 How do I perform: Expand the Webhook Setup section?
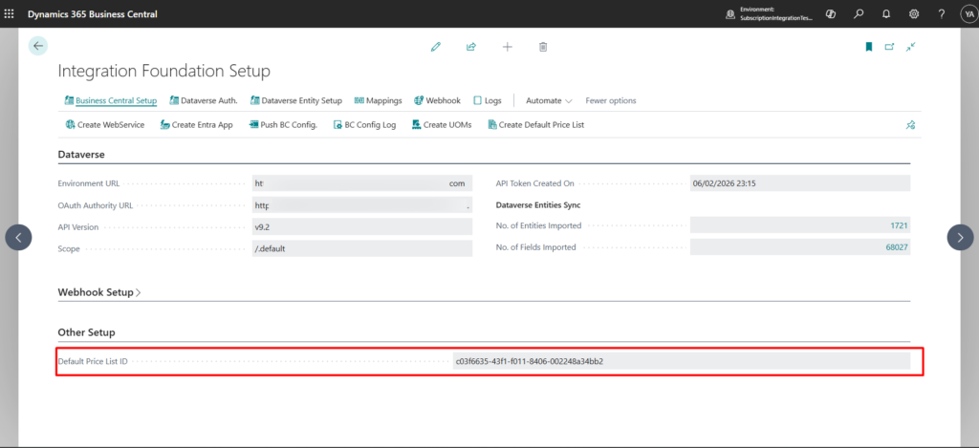point(99,292)
